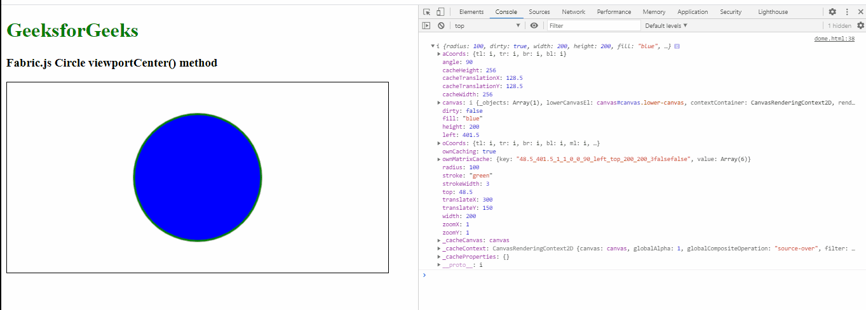Select the stroke: "green" row
This screenshot has height=310, width=866.
pyautogui.click(x=467, y=176)
